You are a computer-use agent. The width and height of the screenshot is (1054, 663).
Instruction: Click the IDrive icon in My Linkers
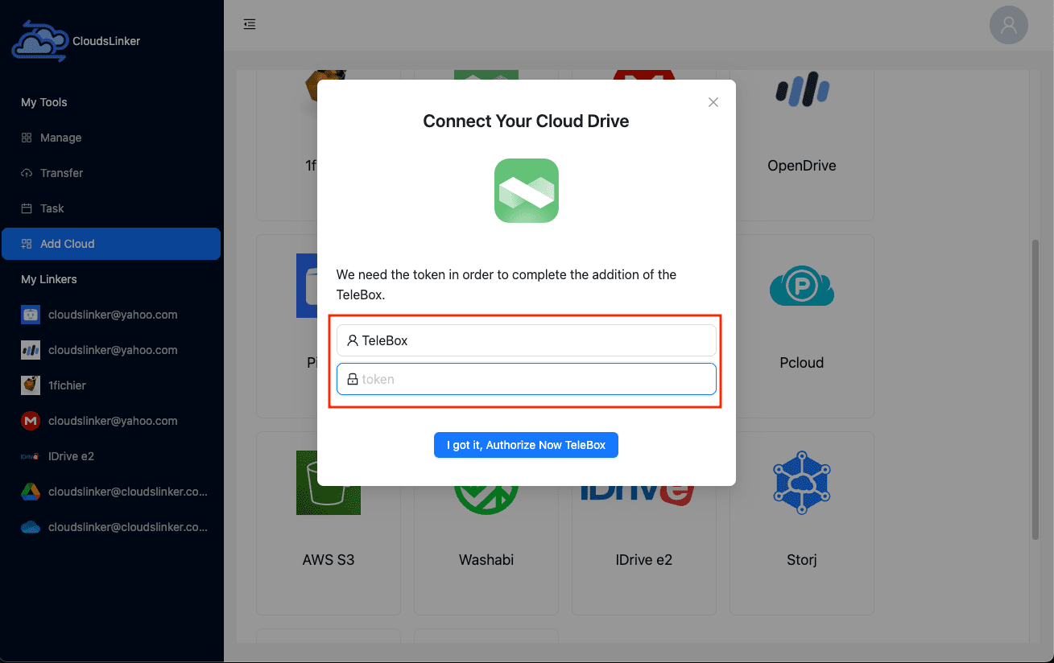click(31, 456)
